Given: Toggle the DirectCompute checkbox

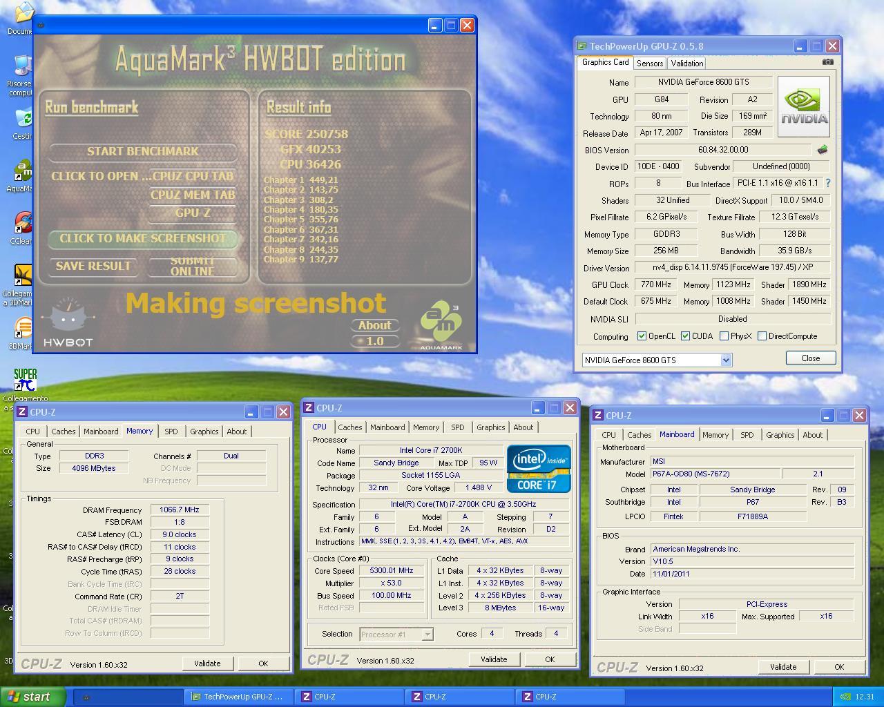Looking at the screenshot, I should pos(762,336).
